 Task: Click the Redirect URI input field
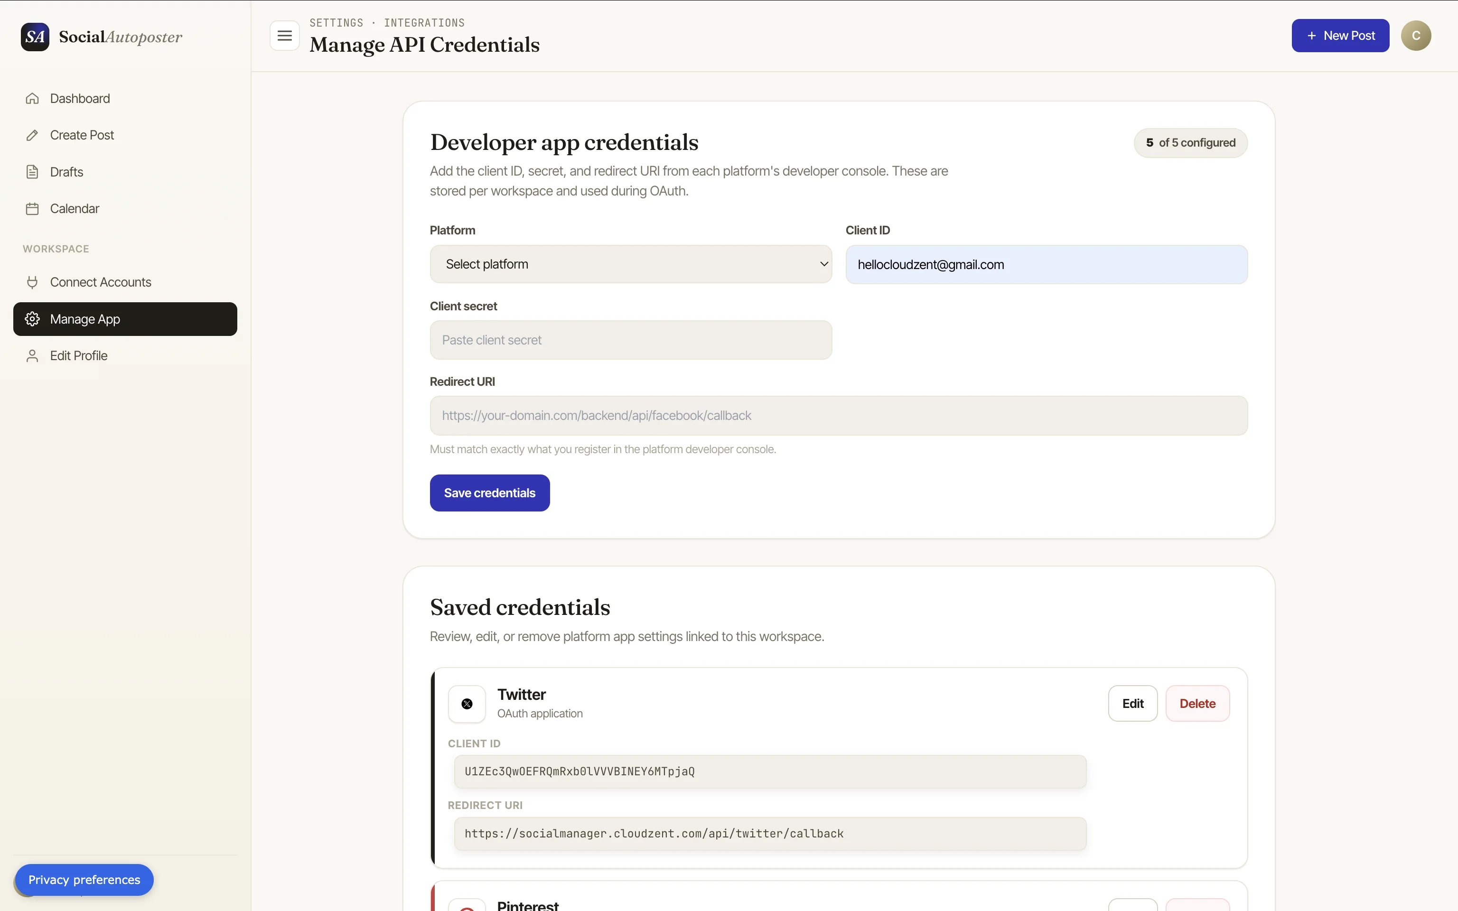[839, 415]
